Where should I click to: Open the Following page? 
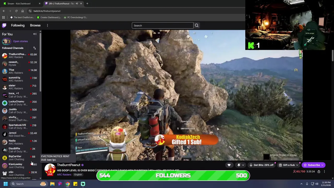tap(18, 25)
